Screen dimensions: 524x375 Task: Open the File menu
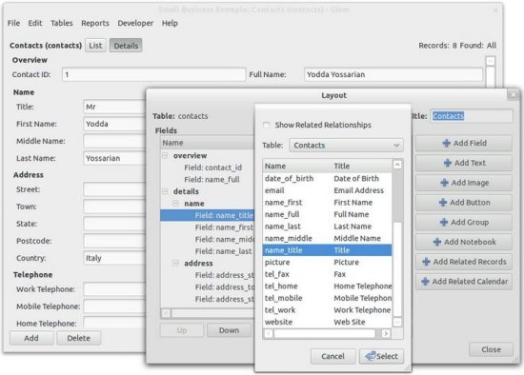(13, 23)
